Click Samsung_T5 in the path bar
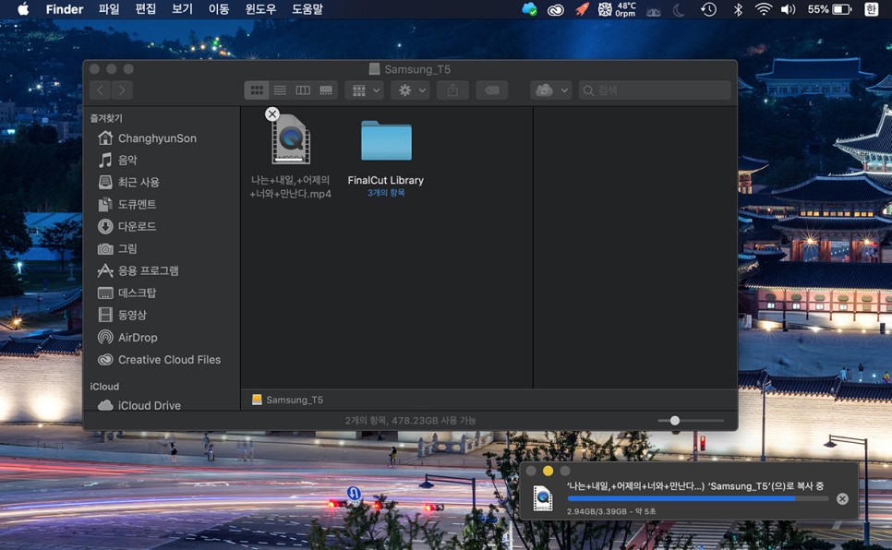Screen dimensions: 892x550 tap(288, 400)
